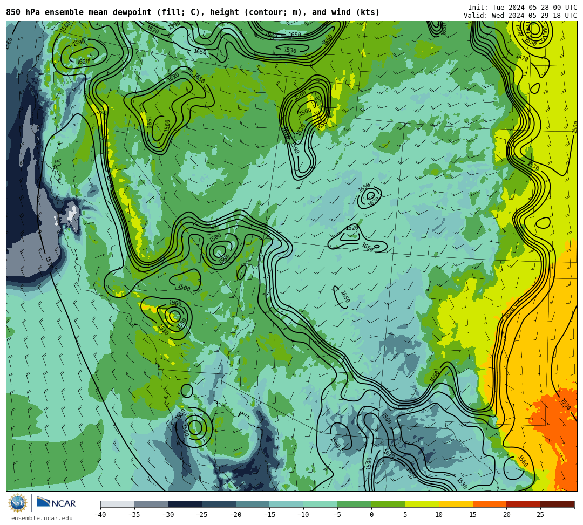Viewport: 583px width, 525px height.
Task: Click the 5 colorbar tick label
Action: [x=405, y=515]
